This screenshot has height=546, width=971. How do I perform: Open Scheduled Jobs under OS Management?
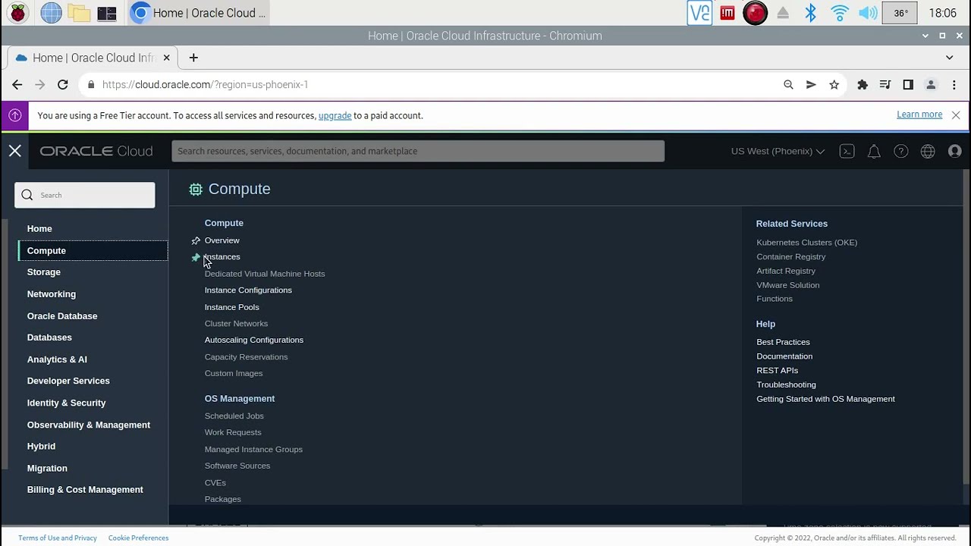(234, 416)
